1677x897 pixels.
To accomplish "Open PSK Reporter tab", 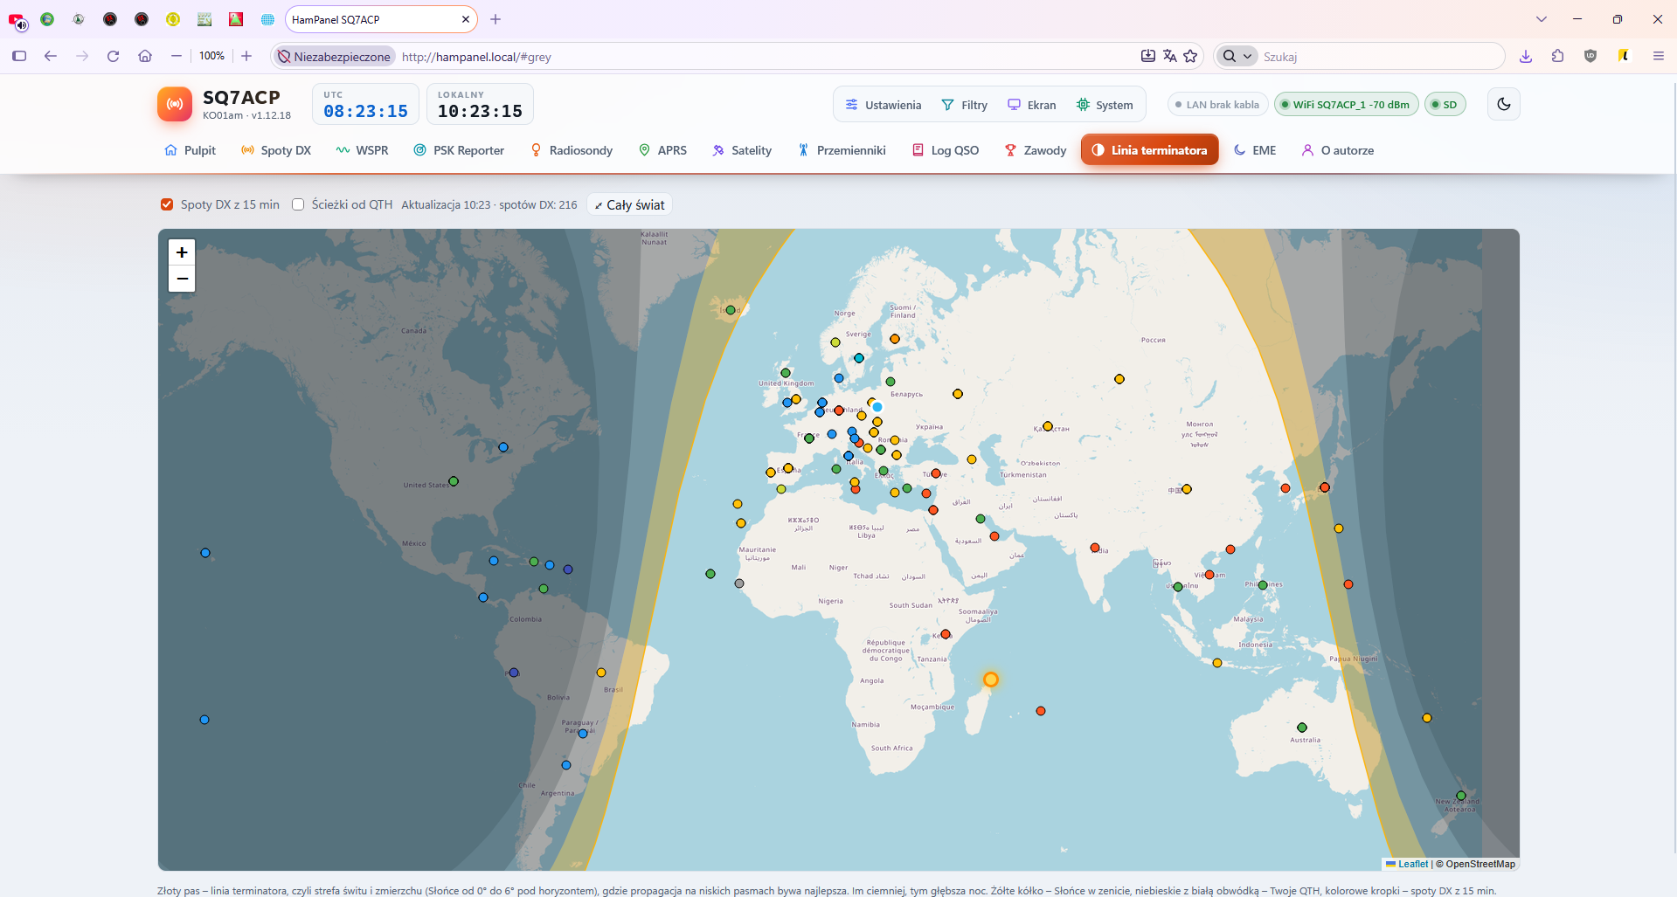I will pos(459,150).
